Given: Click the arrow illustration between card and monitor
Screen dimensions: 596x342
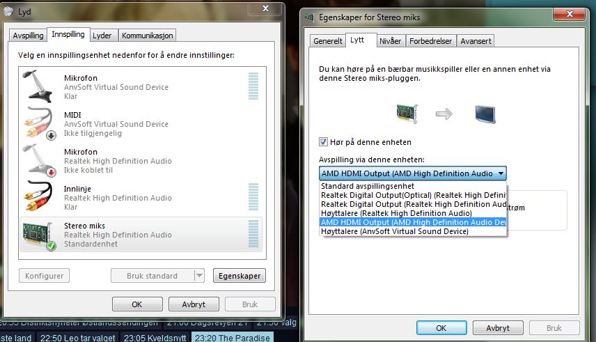Looking at the screenshot, I should (x=444, y=114).
